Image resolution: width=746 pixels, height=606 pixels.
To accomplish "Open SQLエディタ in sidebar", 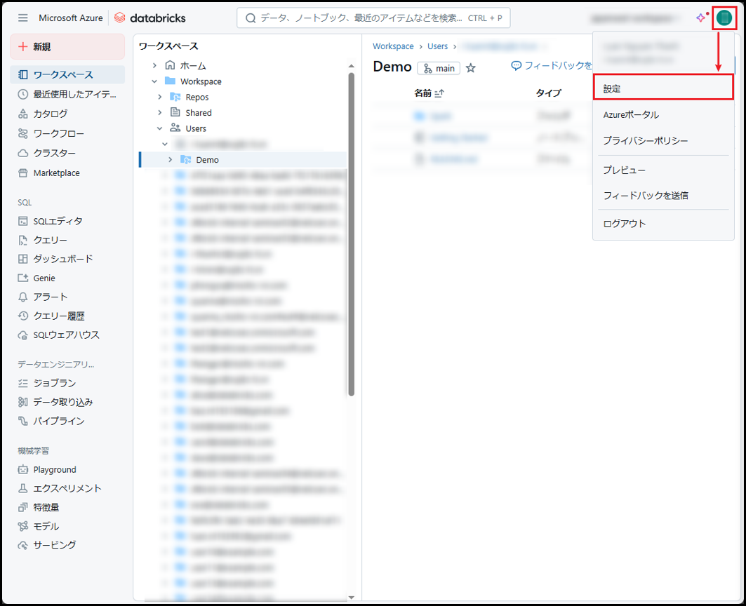I will (x=67, y=221).
